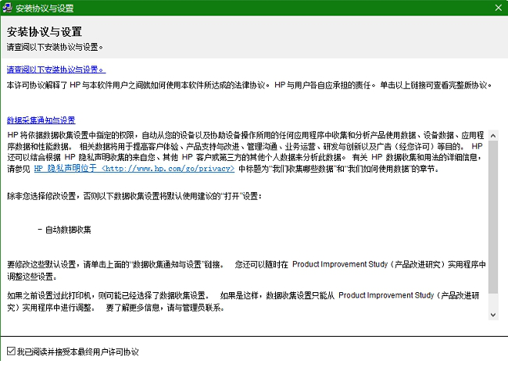This screenshot has width=508, height=375.
Task: Click the '- 自动数据收集' list item text
Action: coord(64,230)
